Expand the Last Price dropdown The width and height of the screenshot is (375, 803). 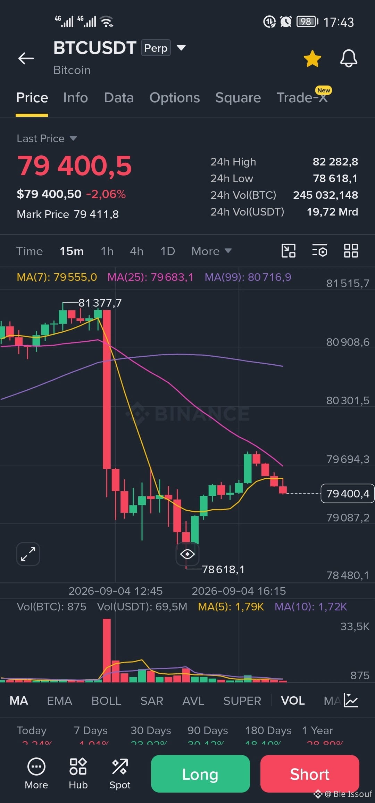[x=73, y=138]
